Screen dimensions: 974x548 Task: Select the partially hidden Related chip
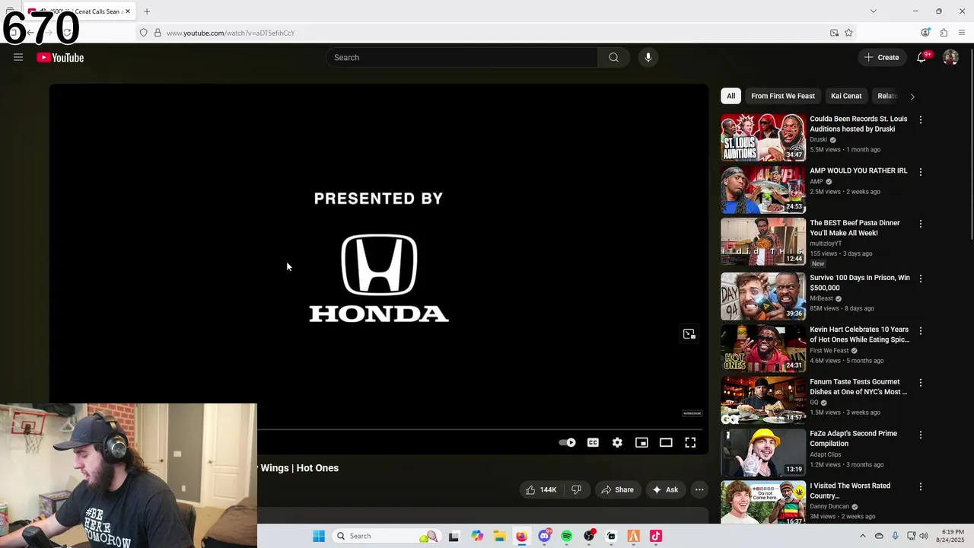coord(886,96)
